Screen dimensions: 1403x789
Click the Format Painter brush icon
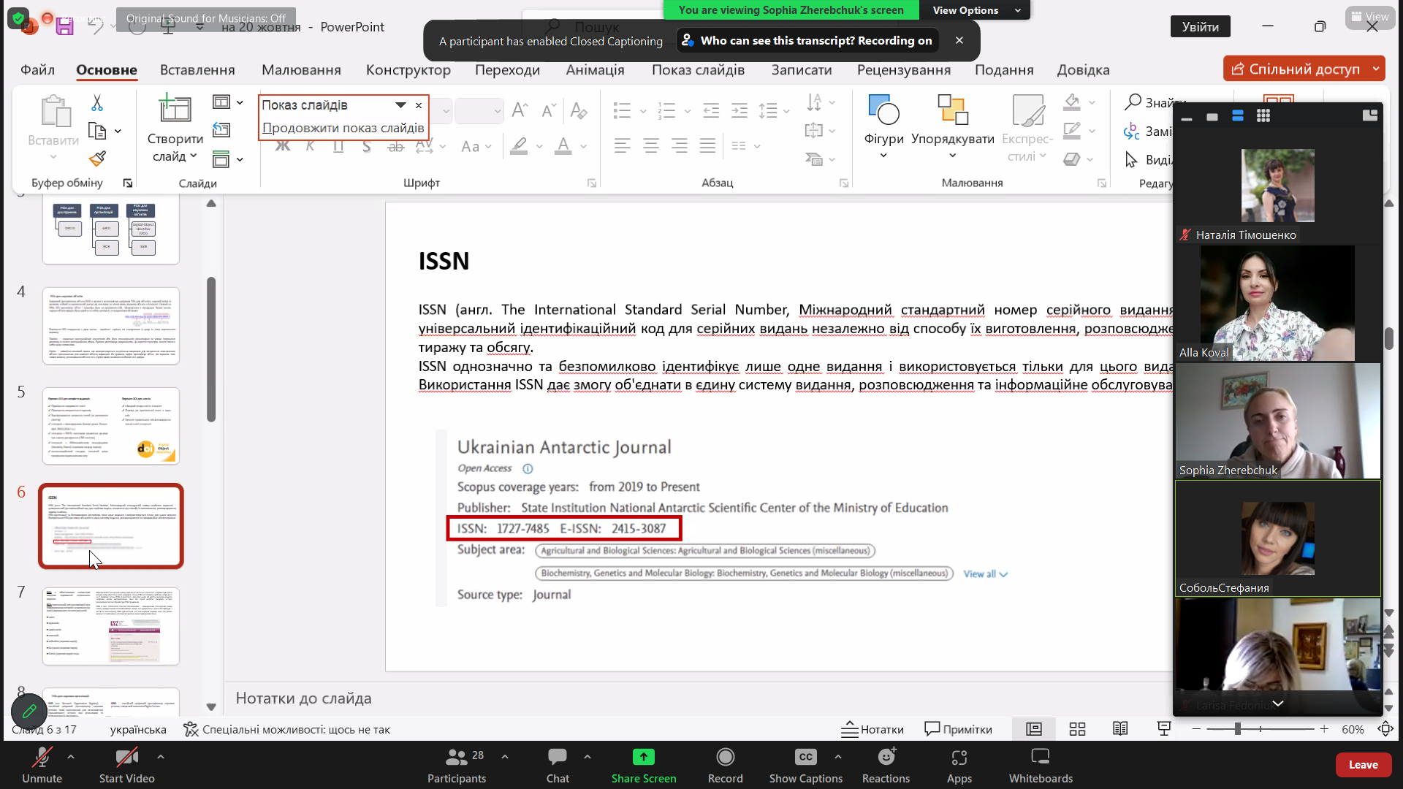[x=97, y=159]
